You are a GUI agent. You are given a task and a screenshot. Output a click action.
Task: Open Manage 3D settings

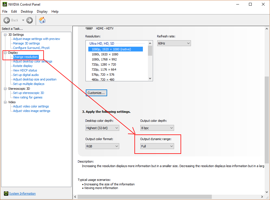(26, 43)
